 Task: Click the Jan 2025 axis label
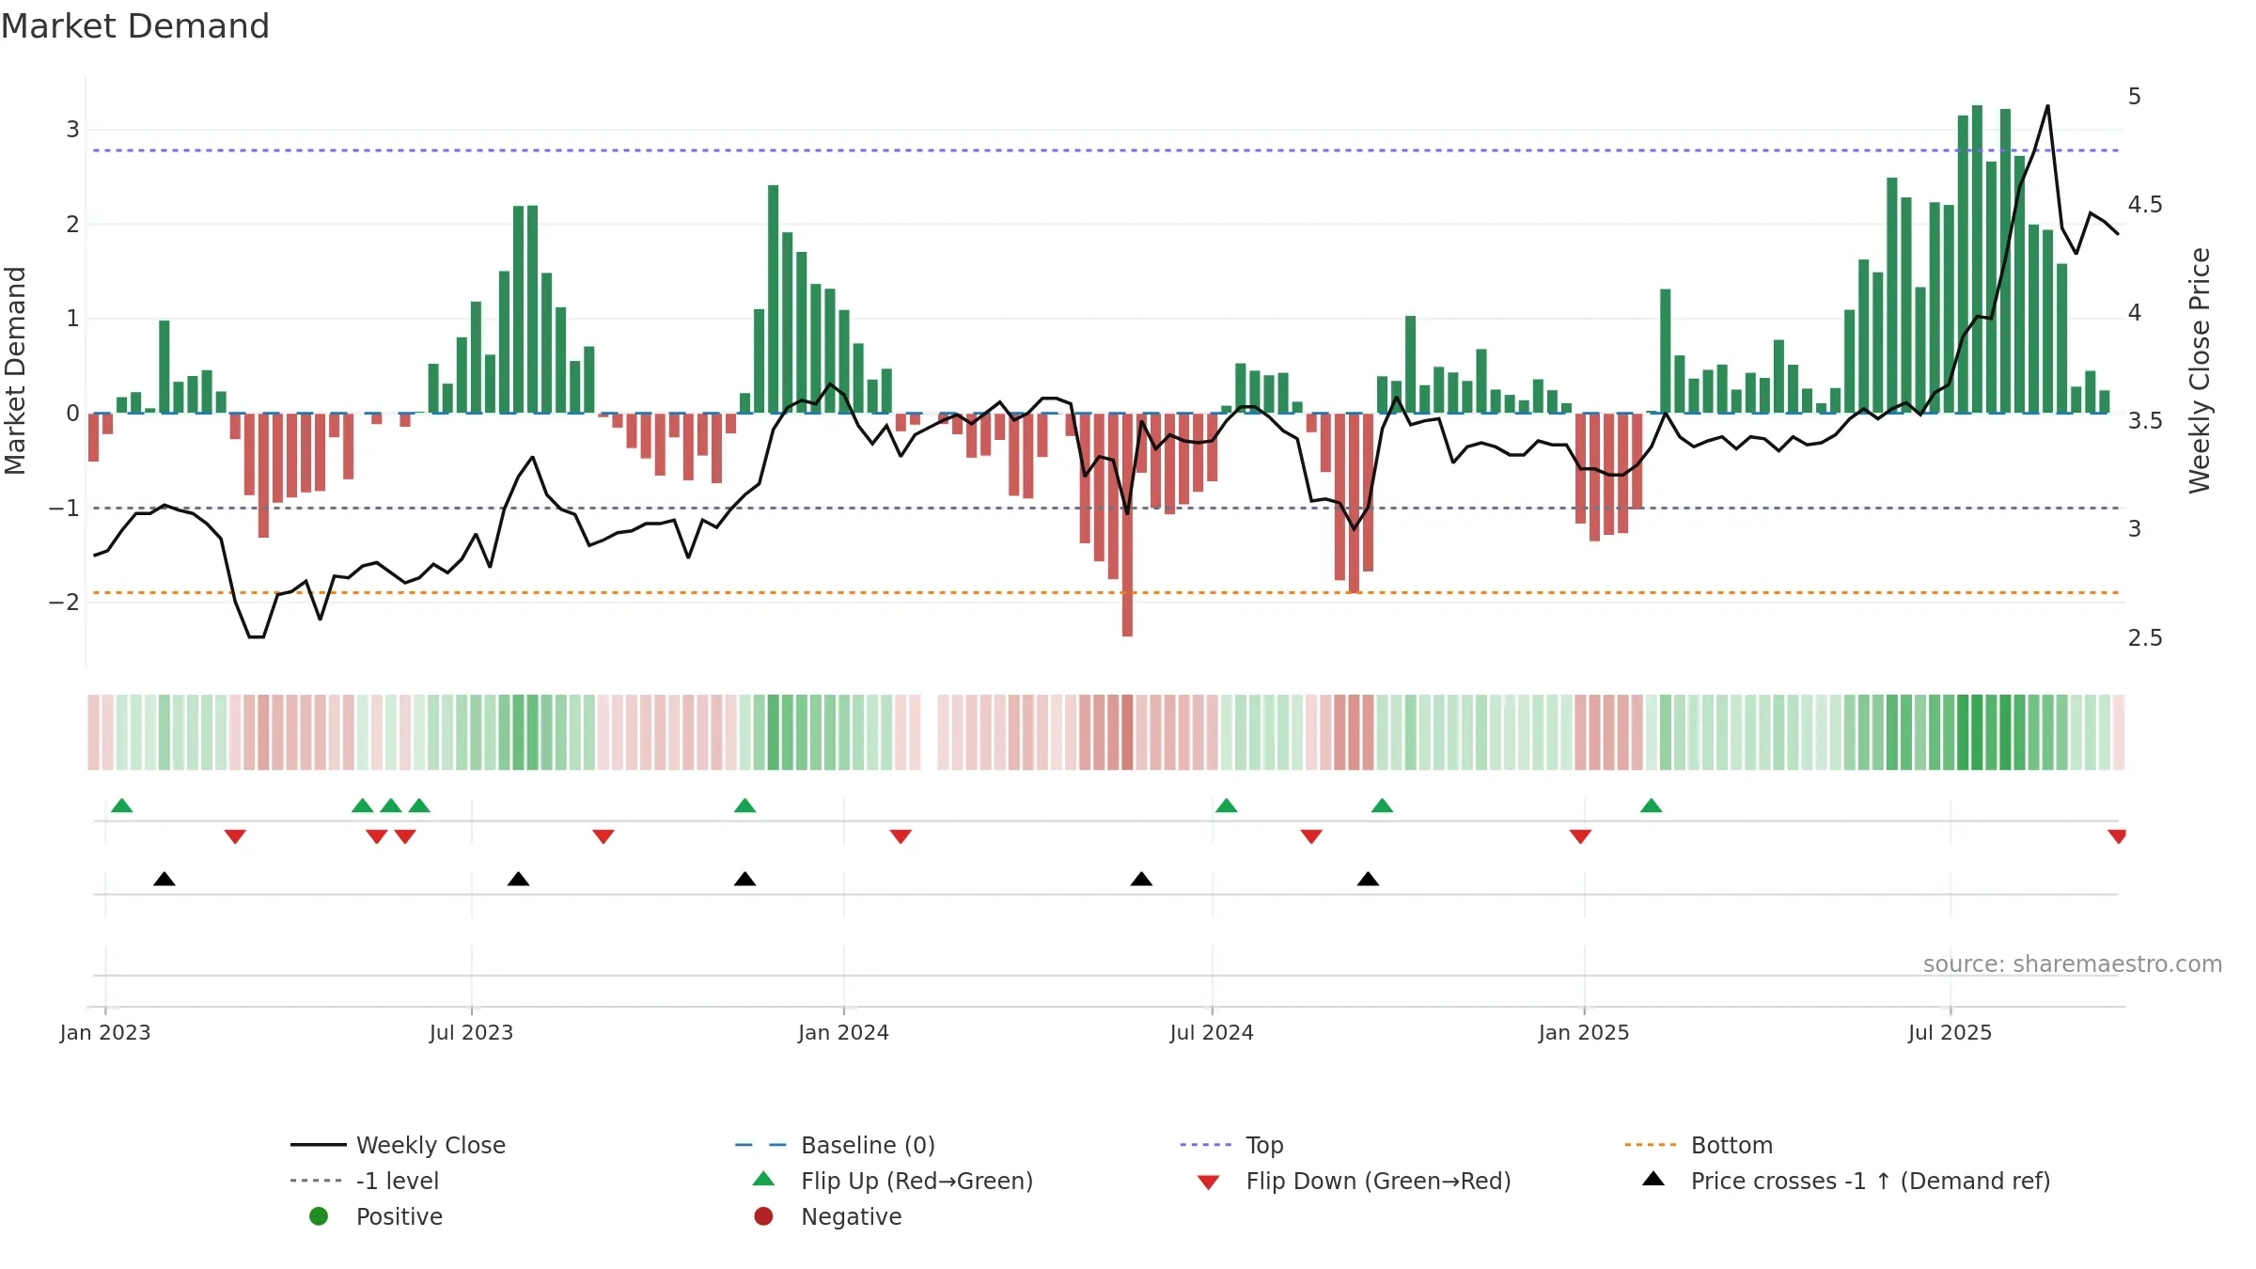(1584, 1032)
